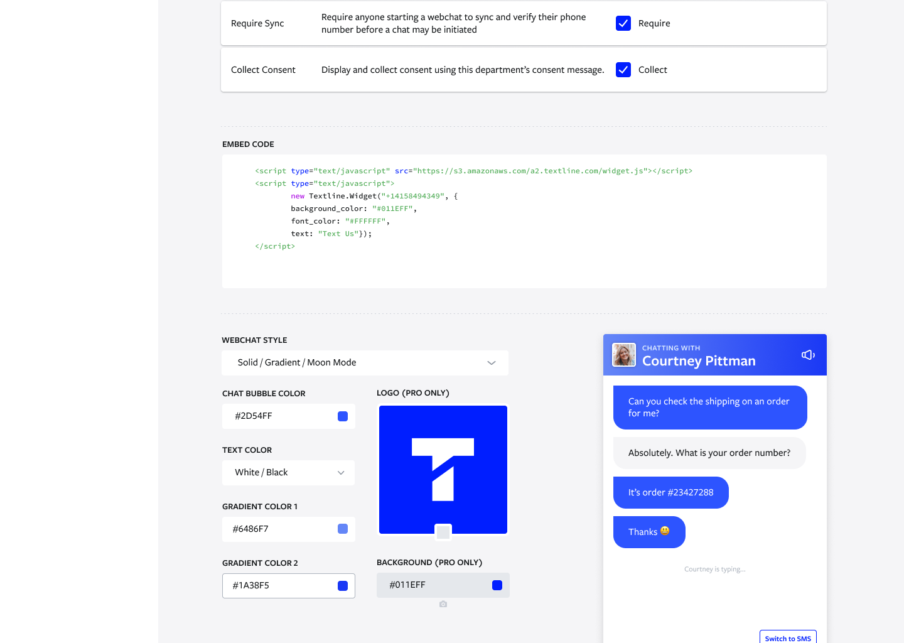The width and height of the screenshot is (904, 643).
Task: Click the camera icon under Background field
Action: pyautogui.click(x=443, y=604)
